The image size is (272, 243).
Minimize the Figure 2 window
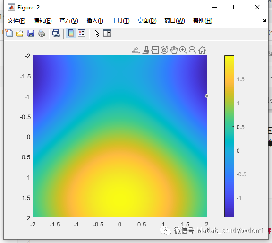click(214, 7)
